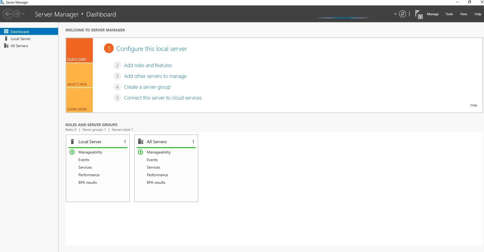Open the dropdown arrow beside the Refresh icon
The width and height of the screenshot is (484, 252).
click(x=395, y=14)
